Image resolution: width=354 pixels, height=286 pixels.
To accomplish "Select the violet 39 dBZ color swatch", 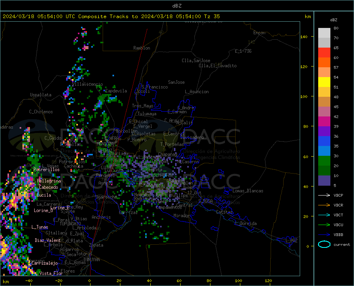I will click(324, 131).
